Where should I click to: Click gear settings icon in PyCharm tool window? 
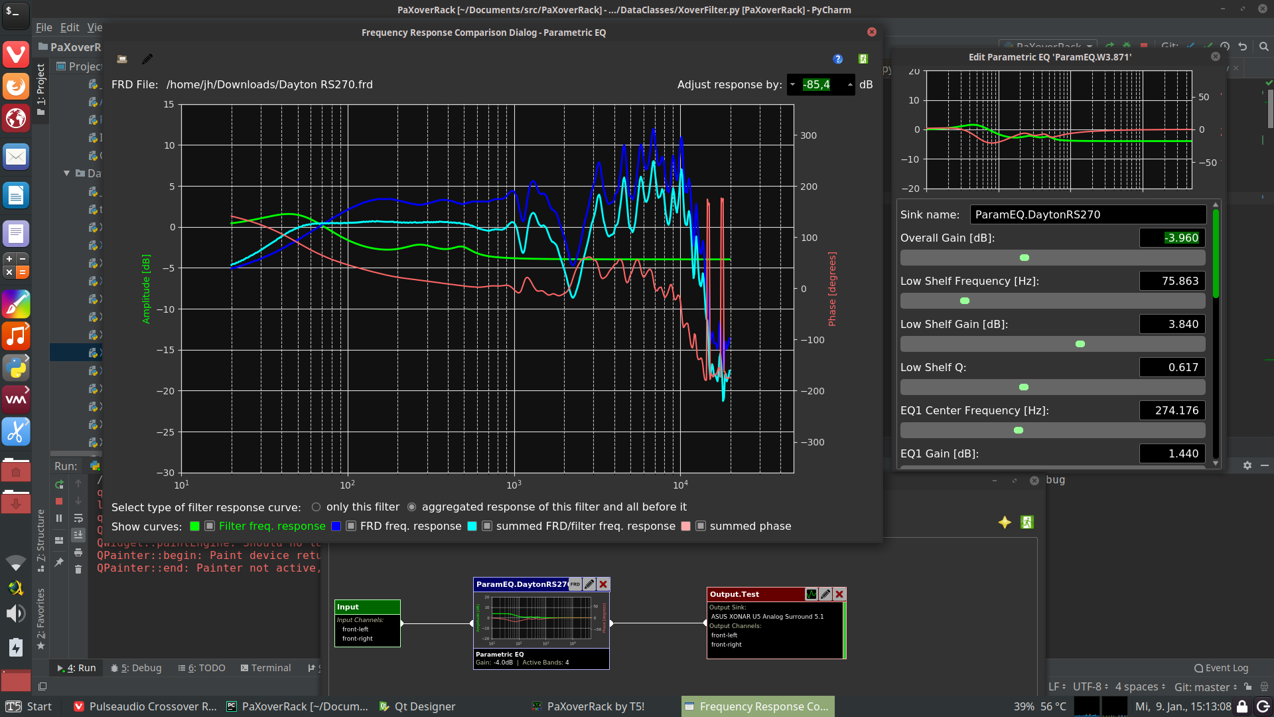tap(1247, 465)
